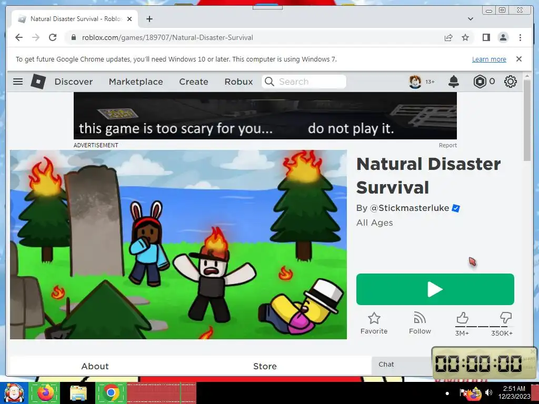Click the Roblox logo home icon
The height and width of the screenshot is (404, 539).
38,82
